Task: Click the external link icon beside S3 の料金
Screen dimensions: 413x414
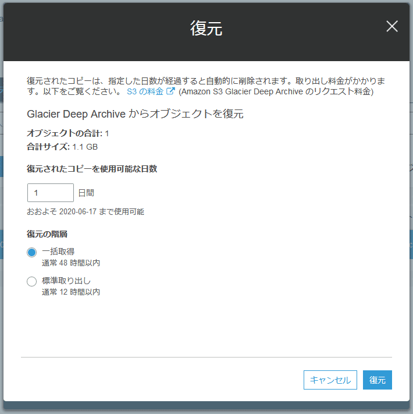Action: click(x=170, y=91)
